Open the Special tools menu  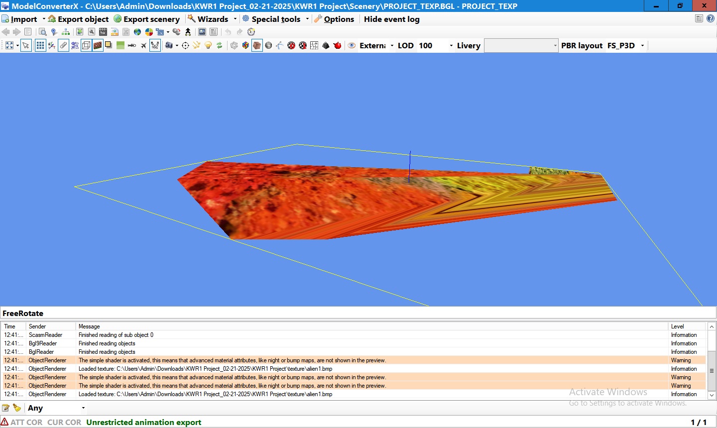271,19
